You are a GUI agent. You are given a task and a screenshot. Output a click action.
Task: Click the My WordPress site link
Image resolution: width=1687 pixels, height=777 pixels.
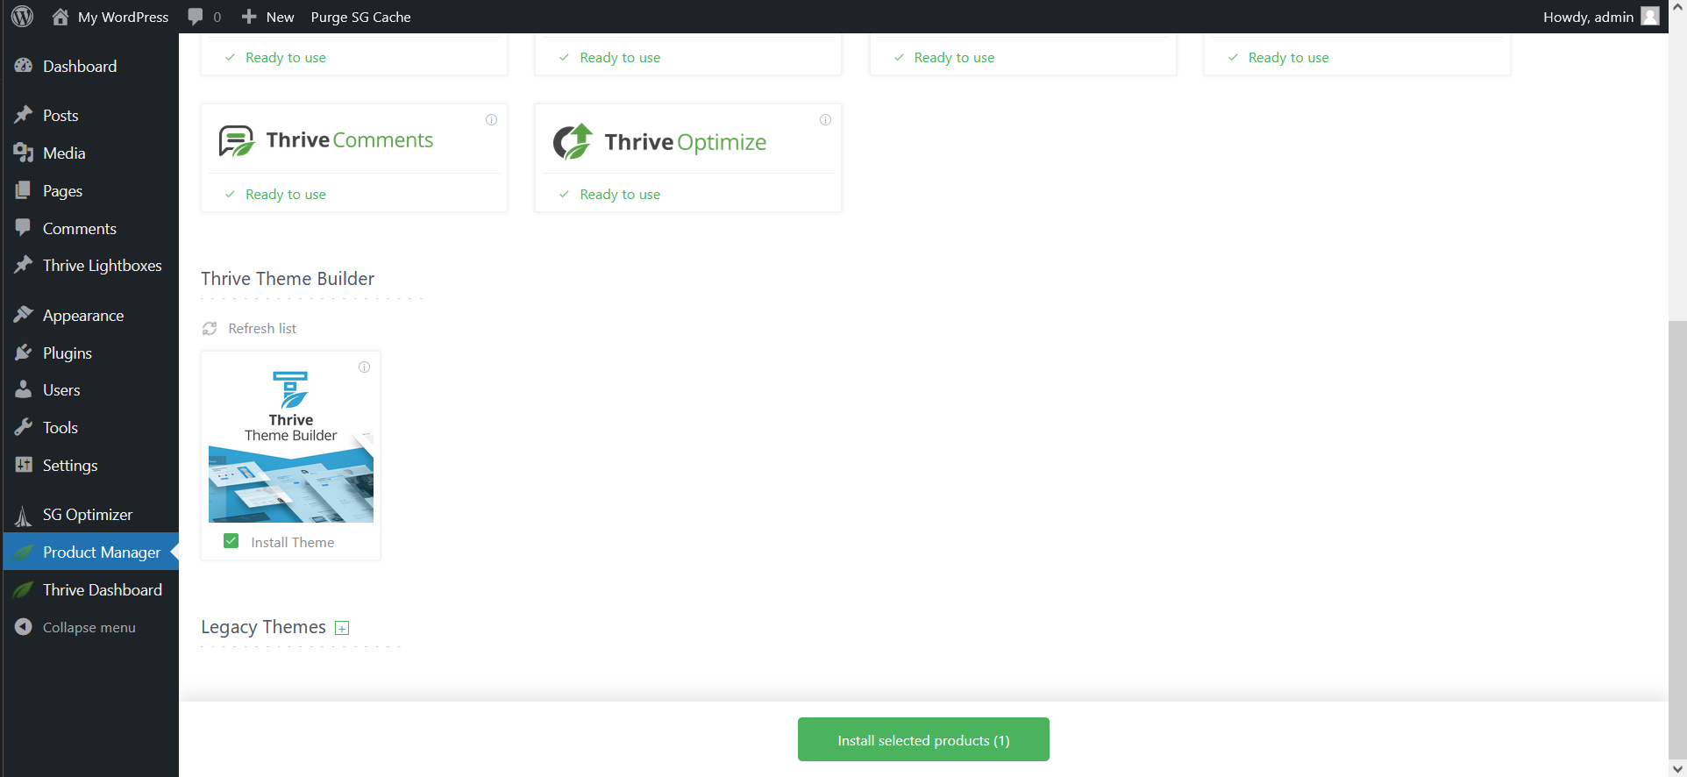(123, 17)
